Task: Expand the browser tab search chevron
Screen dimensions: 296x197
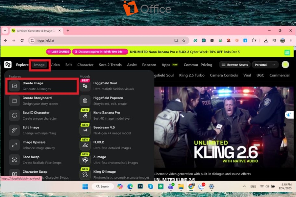Action: 5,31
